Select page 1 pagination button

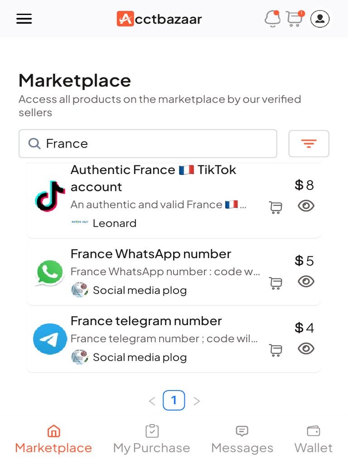click(x=174, y=401)
